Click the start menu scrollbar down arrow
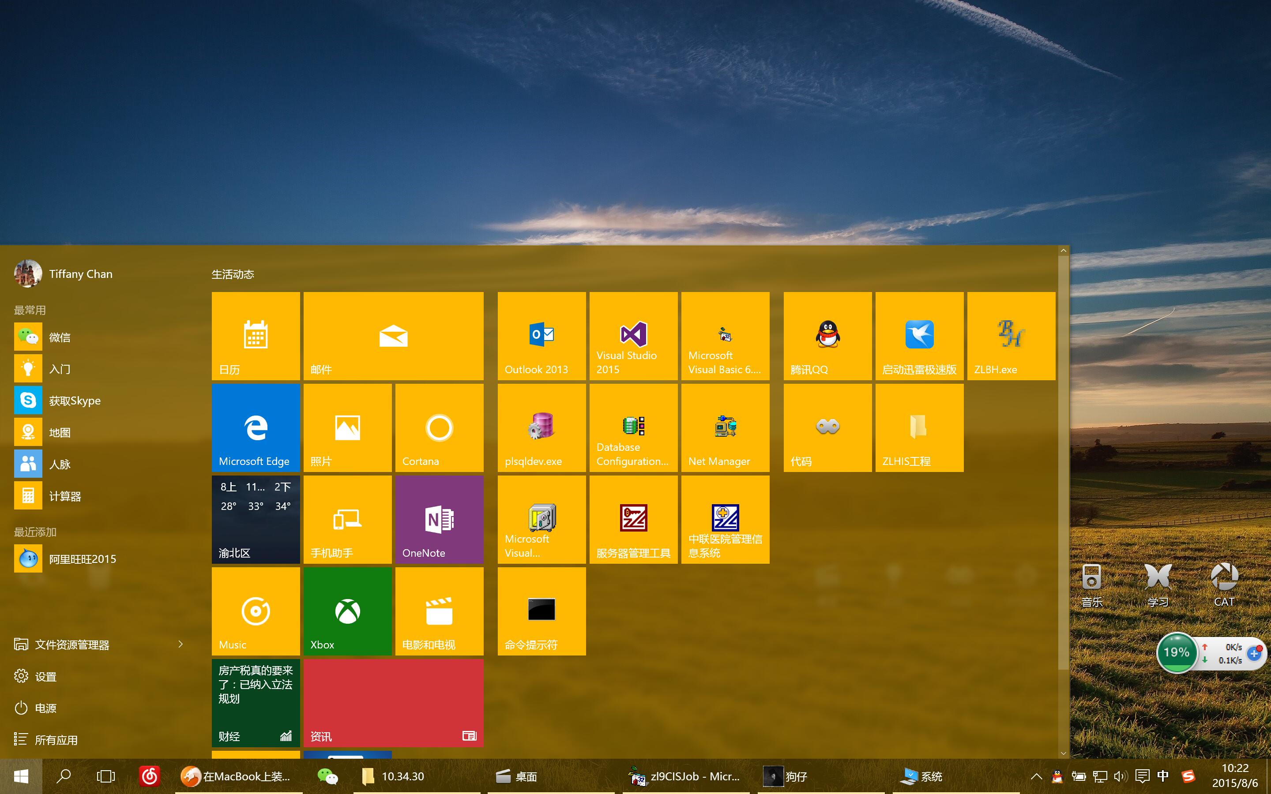Image resolution: width=1271 pixels, height=794 pixels. coord(1064,753)
